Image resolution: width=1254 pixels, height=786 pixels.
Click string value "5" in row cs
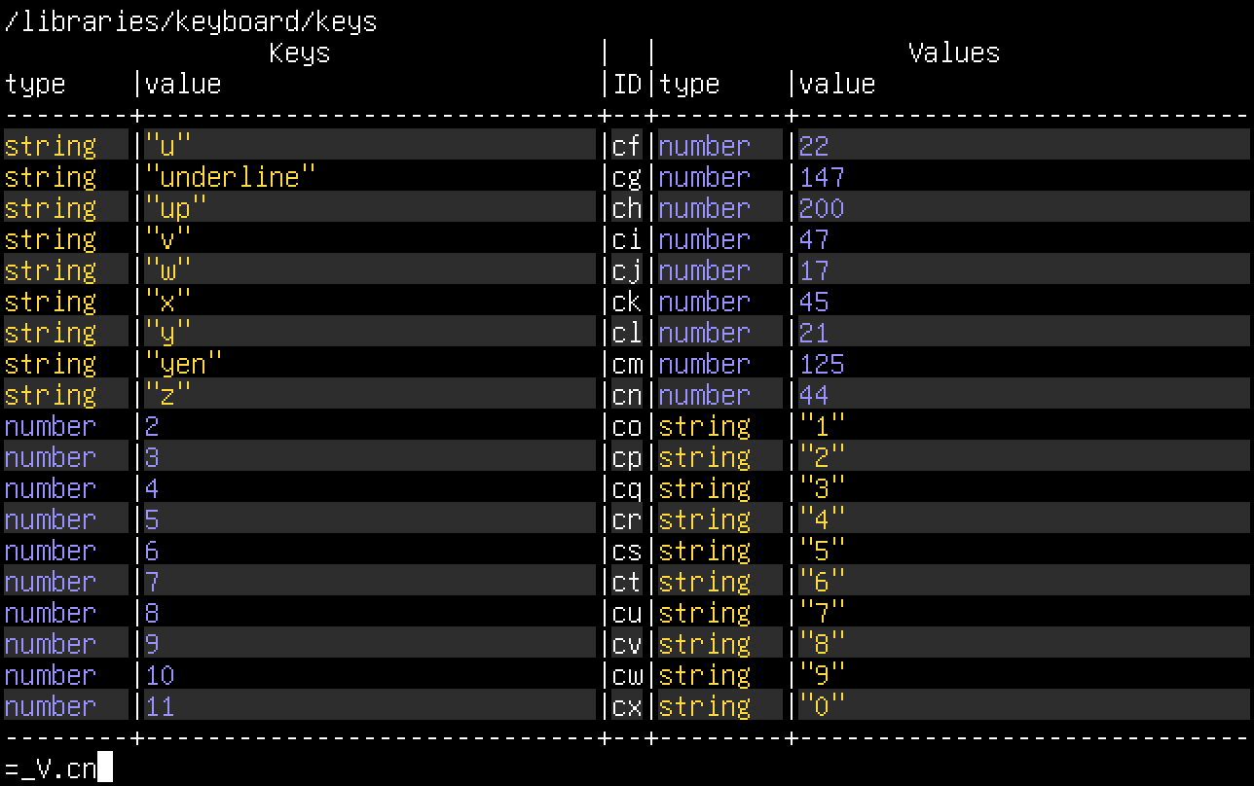click(x=823, y=551)
